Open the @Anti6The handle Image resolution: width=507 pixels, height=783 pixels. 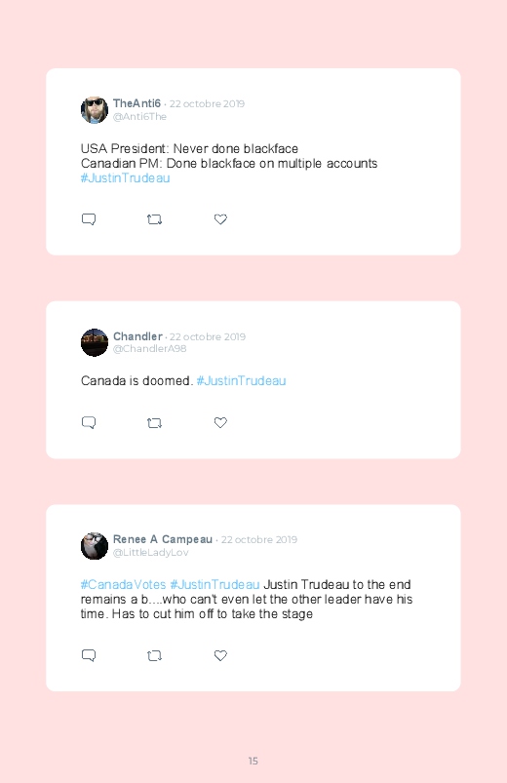pyautogui.click(x=139, y=116)
